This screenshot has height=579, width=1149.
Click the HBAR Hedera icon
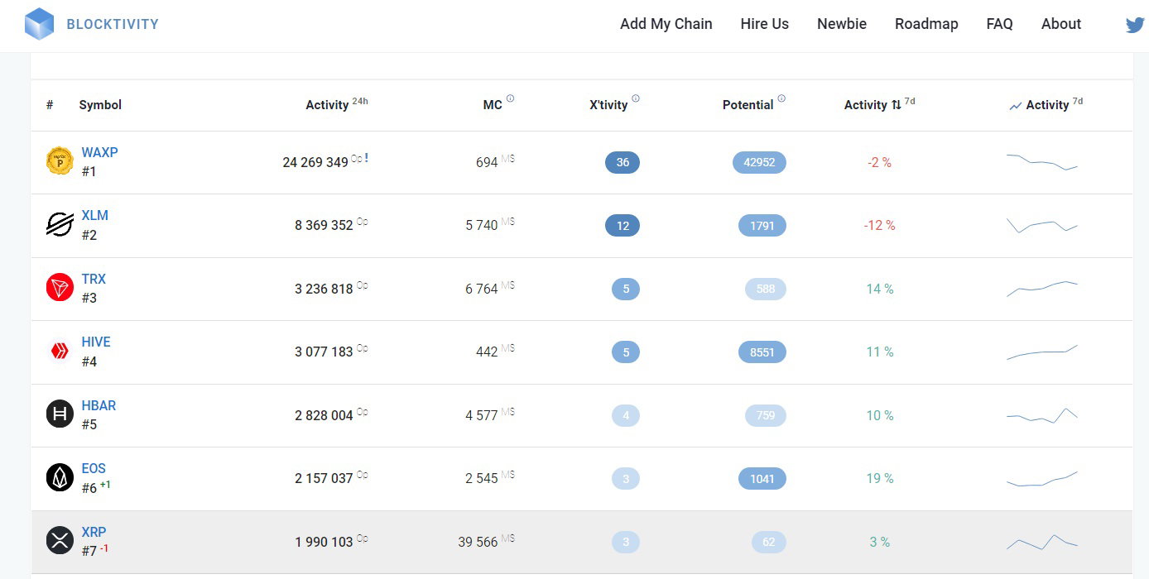(x=60, y=414)
